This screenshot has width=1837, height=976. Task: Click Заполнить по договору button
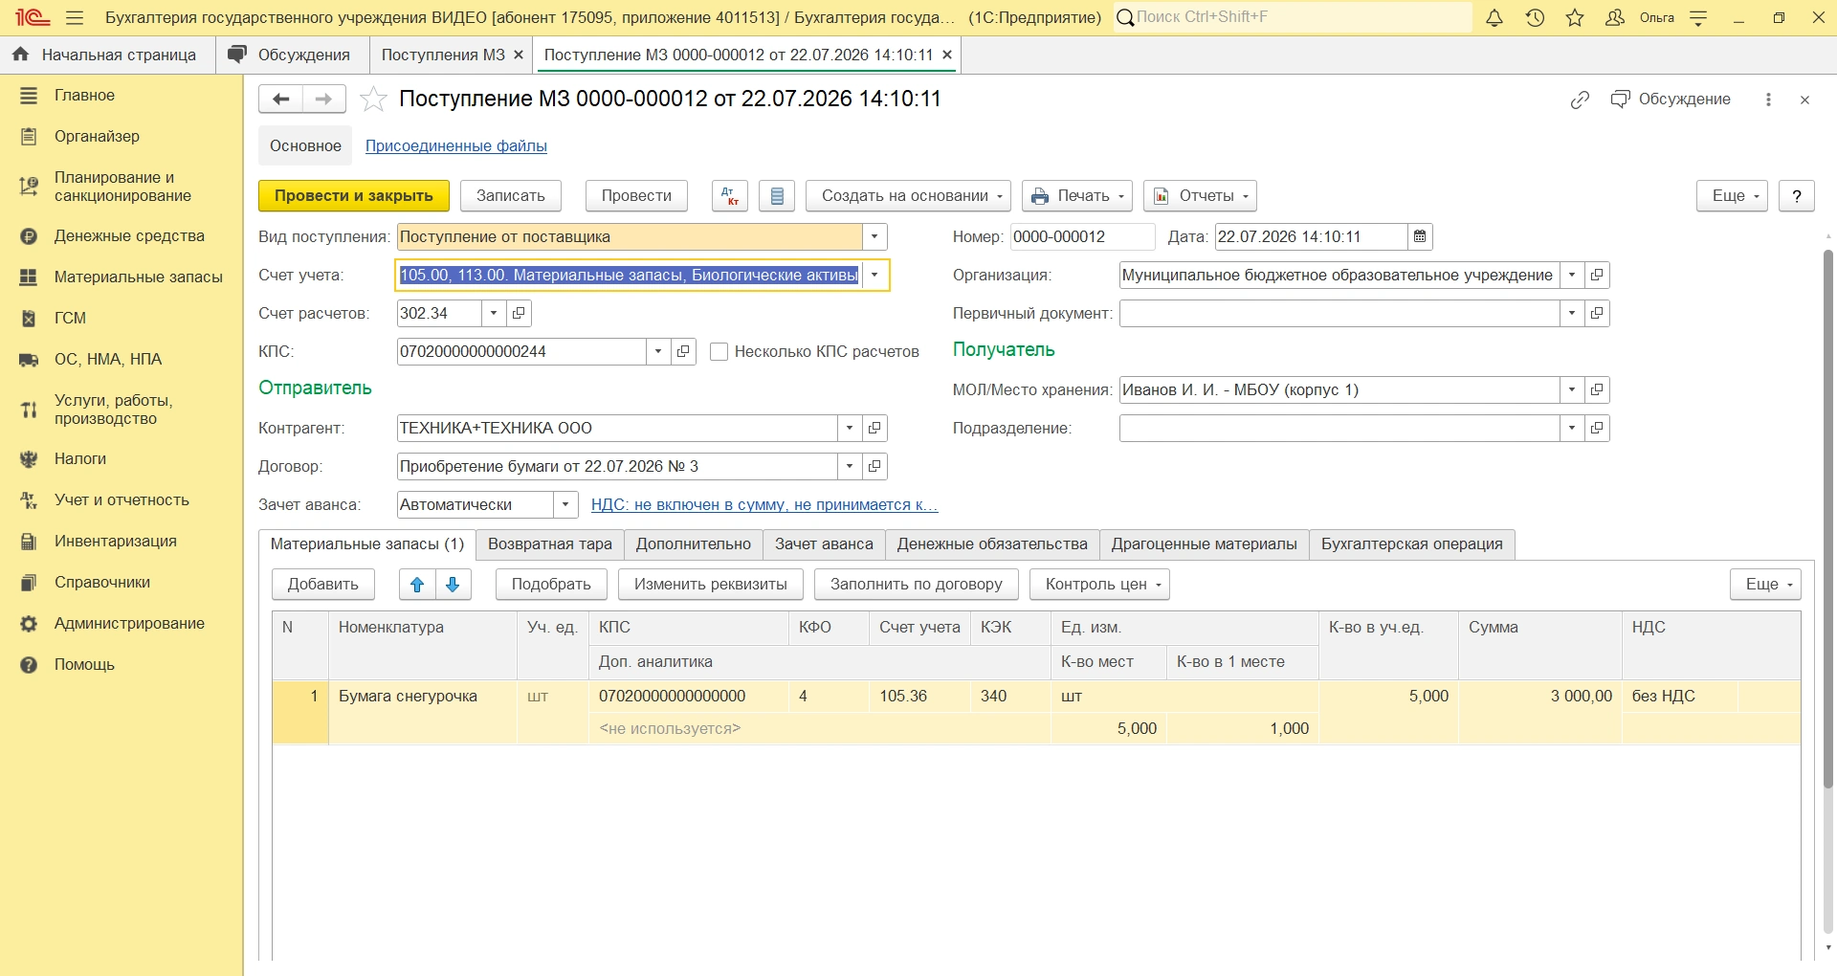(x=917, y=585)
